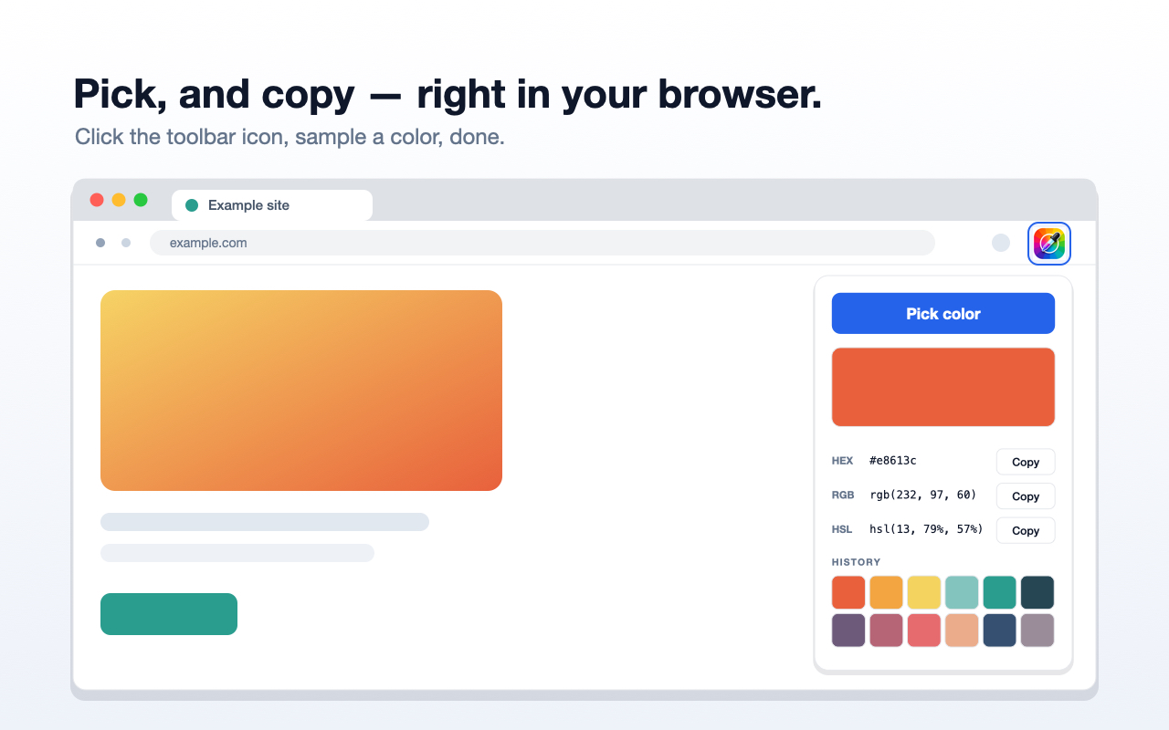Click the hsl(13, 79%, 57%) value text
This screenshot has height=730, width=1169.
(x=926, y=529)
